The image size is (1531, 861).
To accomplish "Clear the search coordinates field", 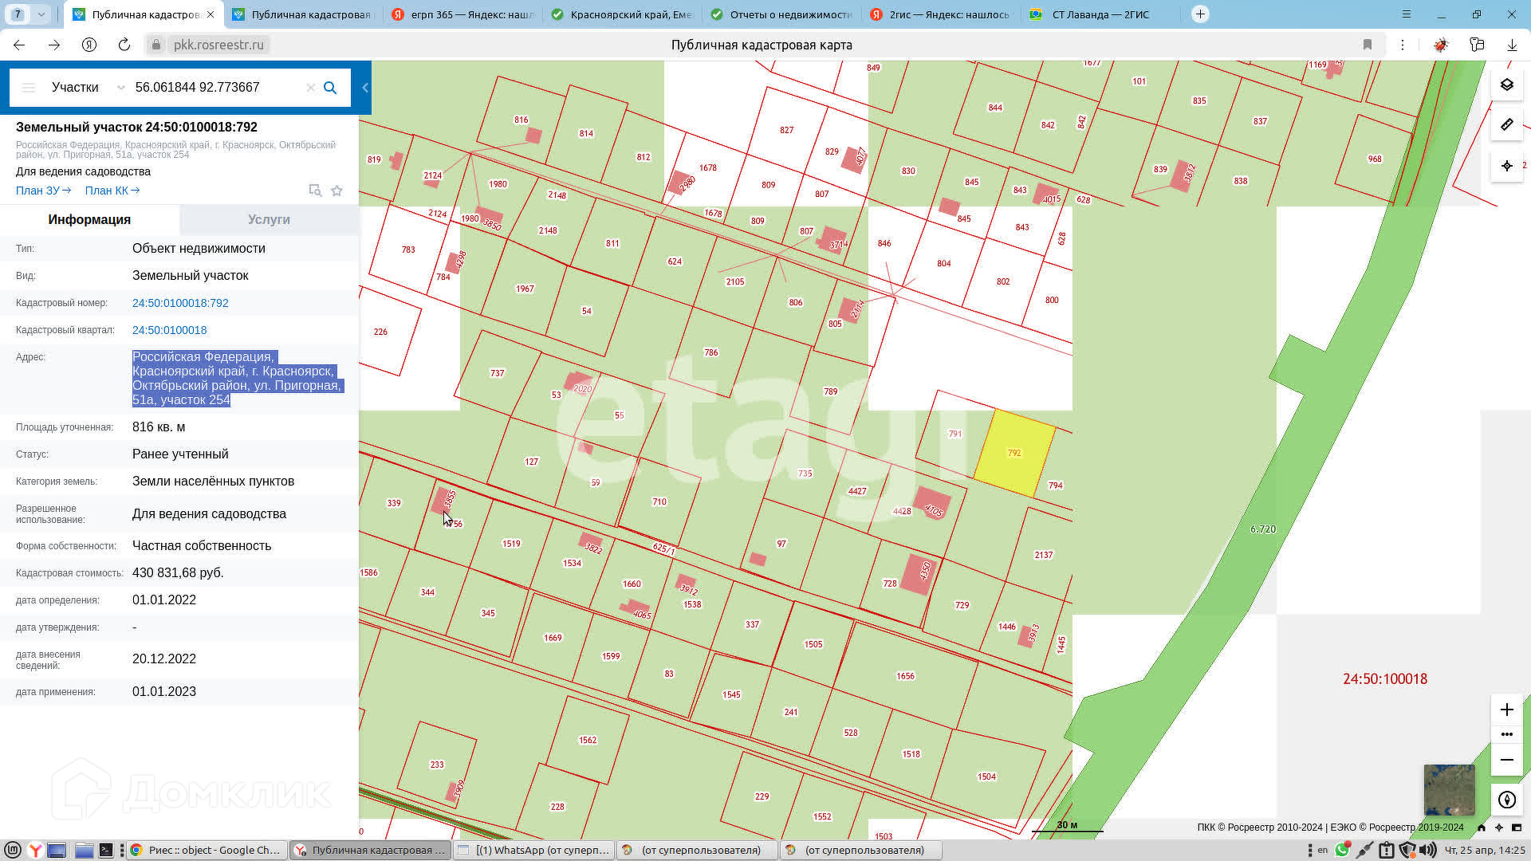I will [x=311, y=88].
